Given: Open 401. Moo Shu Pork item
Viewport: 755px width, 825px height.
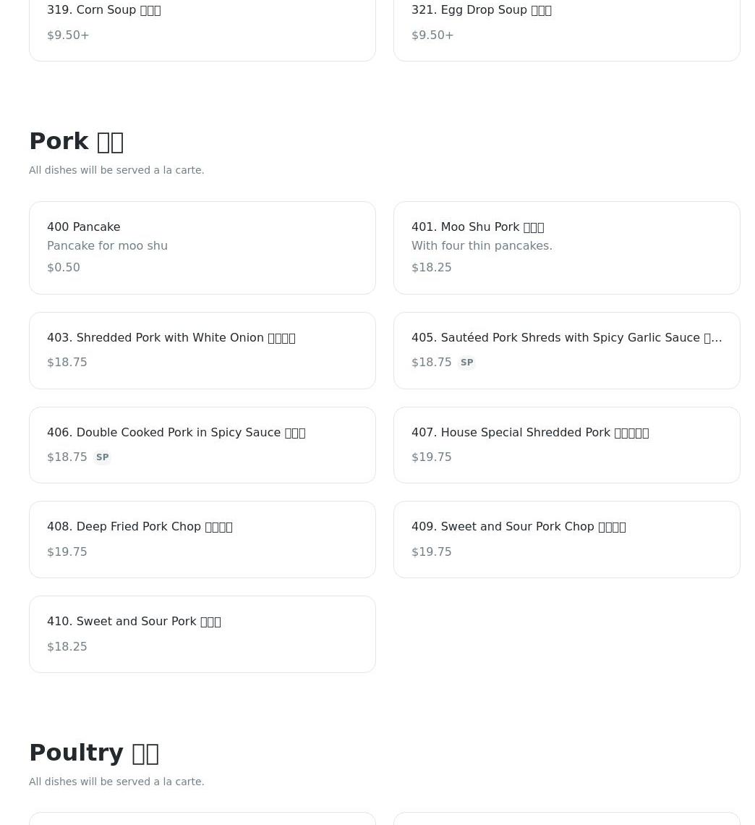Looking at the screenshot, I should pyautogui.click(x=566, y=247).
